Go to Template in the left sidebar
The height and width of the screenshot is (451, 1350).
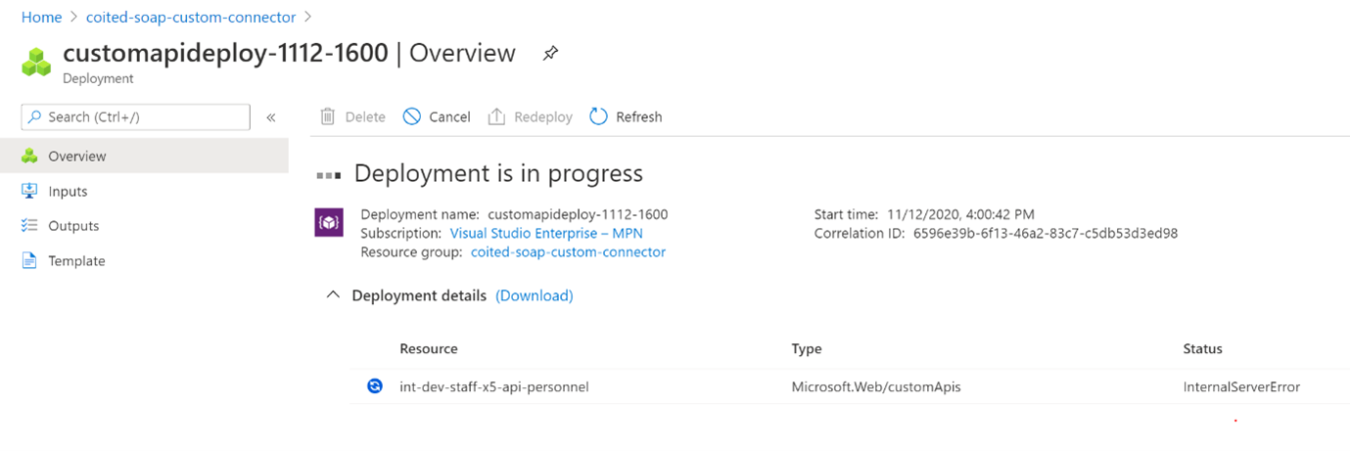point(76,261)
